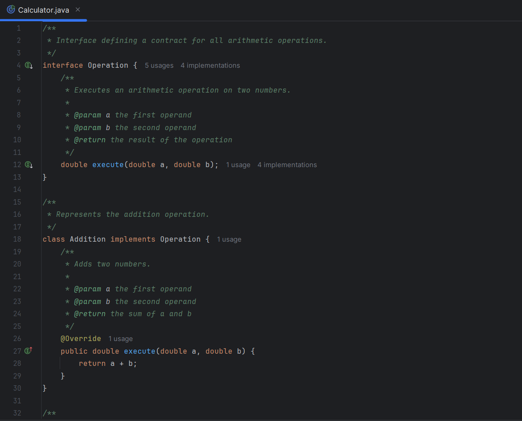
Task: Click implemented-method gutter icon on line 12
Action: pos(29,164)
